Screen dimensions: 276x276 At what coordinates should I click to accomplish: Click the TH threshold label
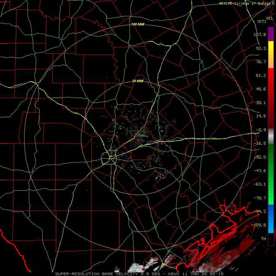(263, 239)
